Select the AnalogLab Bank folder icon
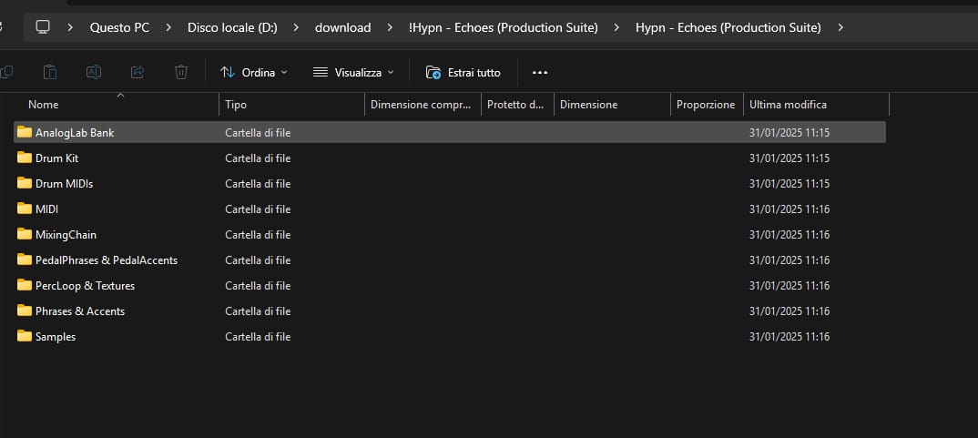The height and width of the screenshot is (438, 978). (x=25, y=132)
